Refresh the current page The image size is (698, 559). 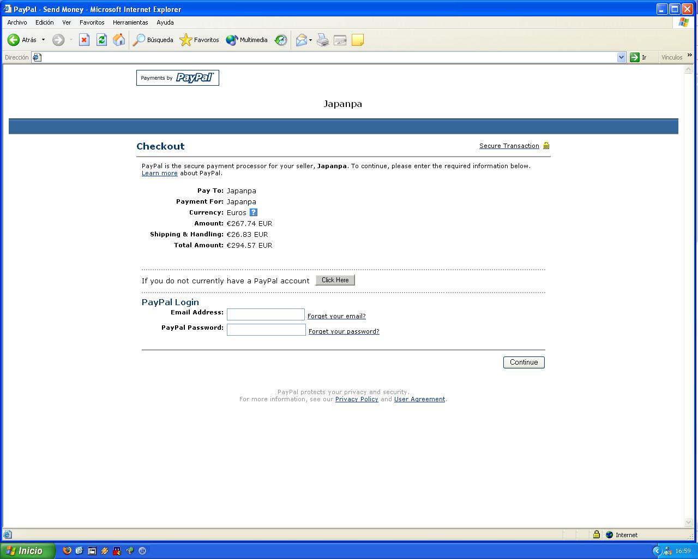(x=101, y=40)
